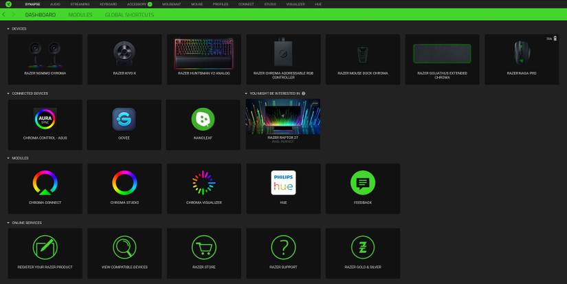Viewport: 567px width, 284px height.
Task: Click the 'RAZER RAPTOR 27' product name text
Action: [x=282, y=138]
